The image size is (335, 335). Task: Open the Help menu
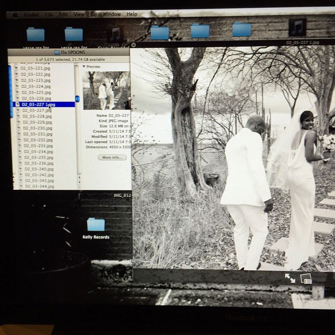pyautogui.click(x=132, y=14)
